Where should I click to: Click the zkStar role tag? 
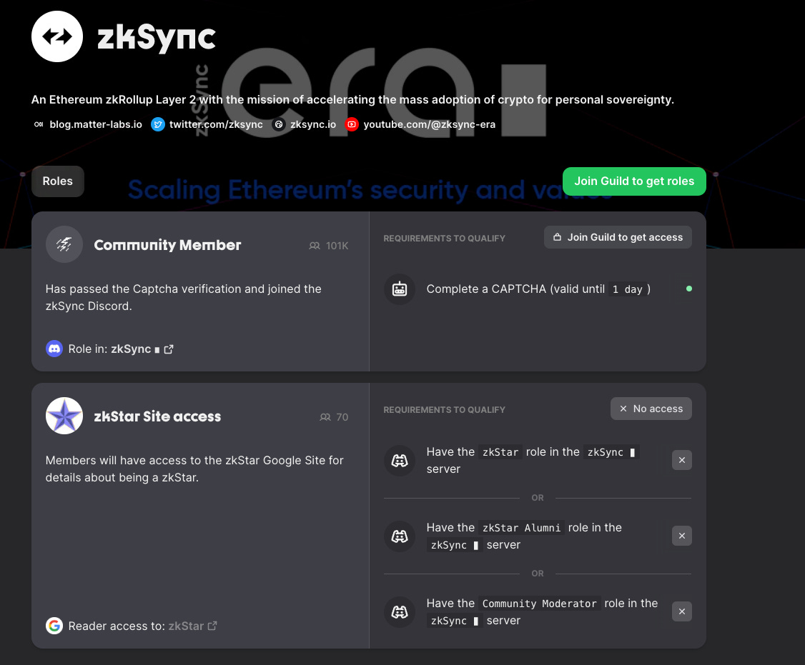tap(500, 452)
